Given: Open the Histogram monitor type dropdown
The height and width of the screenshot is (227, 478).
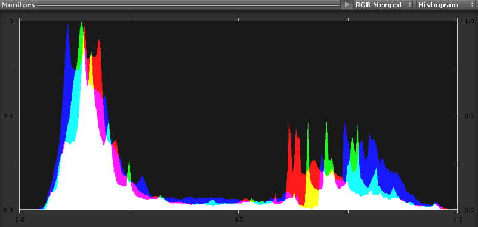Looking at the screenshot, I should tap(446, 5).
